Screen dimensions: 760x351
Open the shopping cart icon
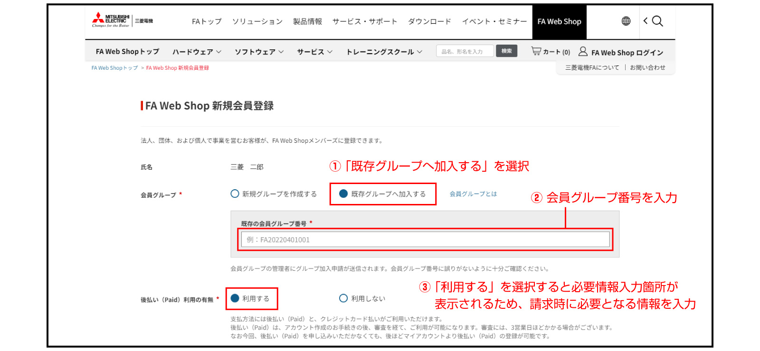click(x=536, y=51)
